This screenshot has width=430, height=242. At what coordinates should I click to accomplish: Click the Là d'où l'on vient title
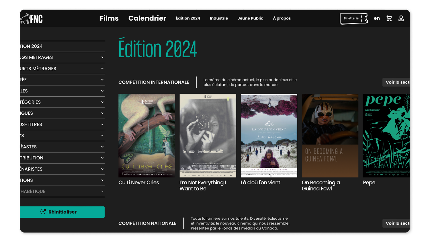coord(261,183)
